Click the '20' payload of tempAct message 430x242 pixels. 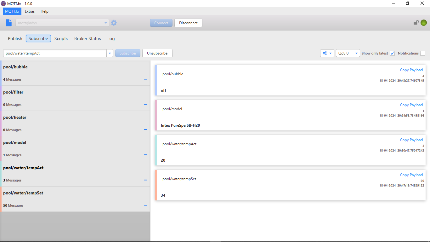point(163,160)
